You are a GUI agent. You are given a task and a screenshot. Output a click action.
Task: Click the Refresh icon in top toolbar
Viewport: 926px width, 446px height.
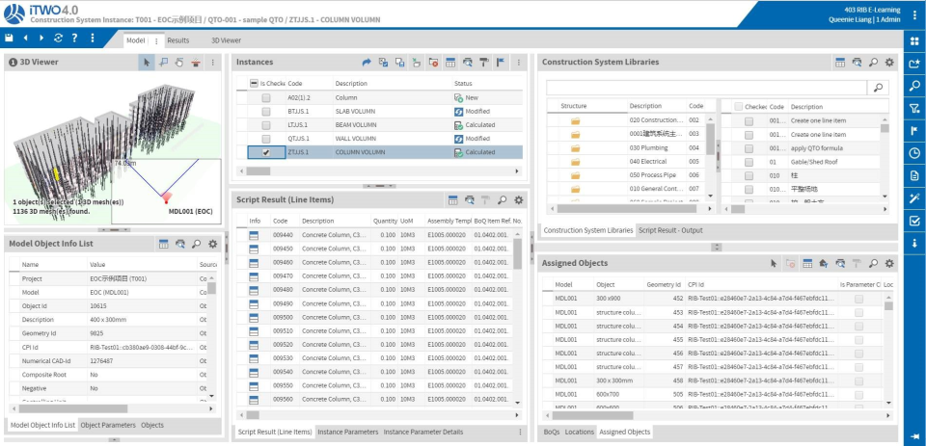[x=58, y=38]
